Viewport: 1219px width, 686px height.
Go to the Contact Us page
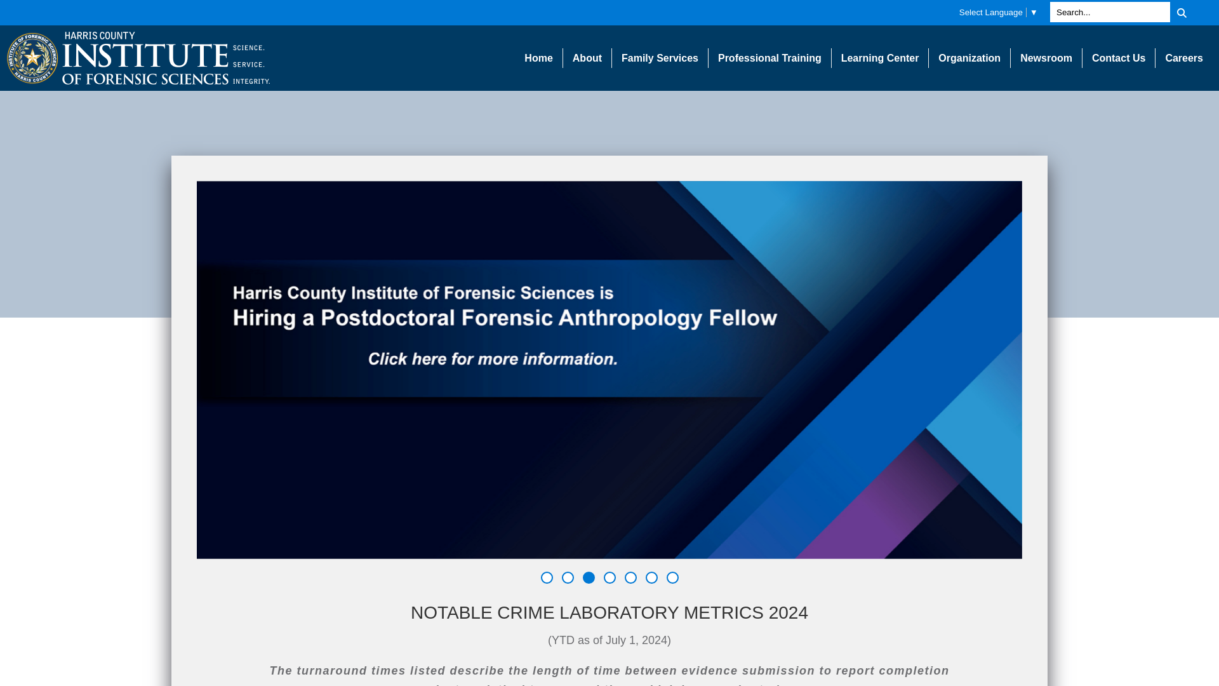(1119, 58)
